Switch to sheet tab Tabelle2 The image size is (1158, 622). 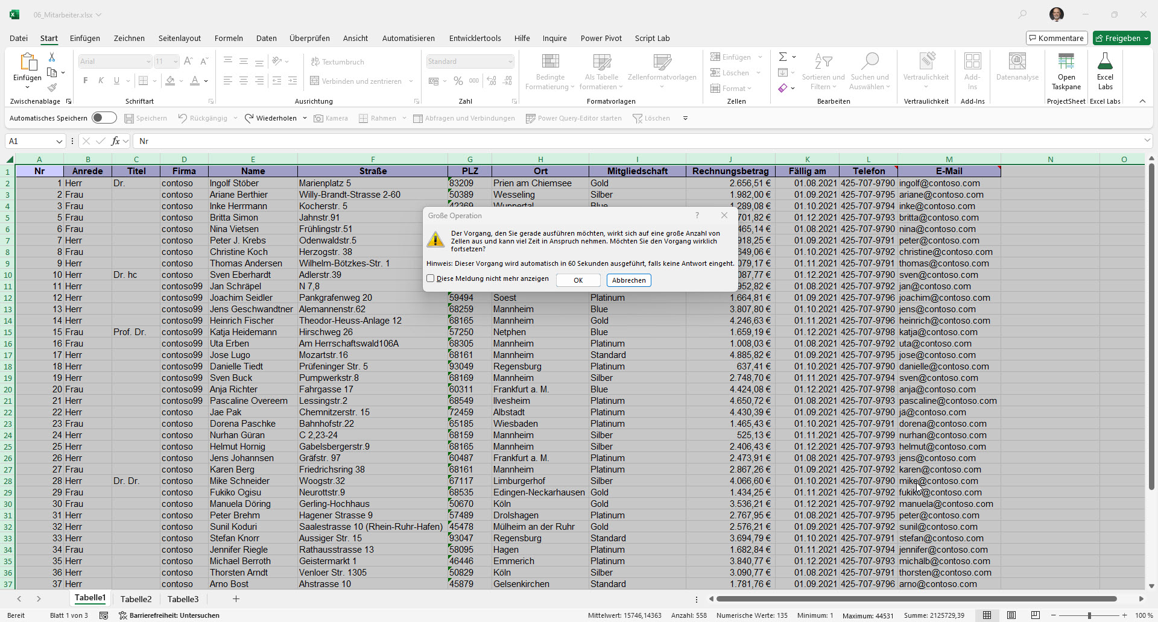click(136, 599)
